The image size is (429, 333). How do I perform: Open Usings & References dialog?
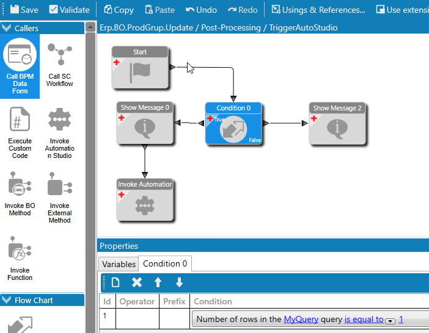point(318,10)
